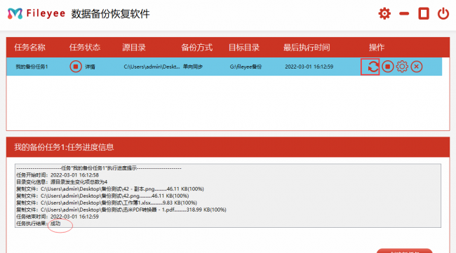The image size is (456, 253).
Task: Click the log line for 42 - 副本.png
Action: (x=110, y=189)
